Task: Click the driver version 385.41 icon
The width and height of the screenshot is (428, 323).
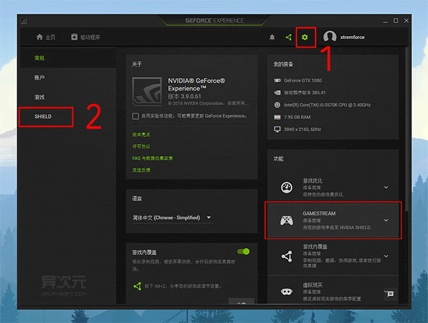Action: point(277,93)
